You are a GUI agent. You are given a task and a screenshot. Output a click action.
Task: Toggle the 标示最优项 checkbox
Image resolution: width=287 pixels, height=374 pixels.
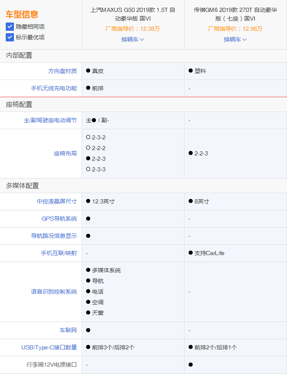tap(10, 37)
